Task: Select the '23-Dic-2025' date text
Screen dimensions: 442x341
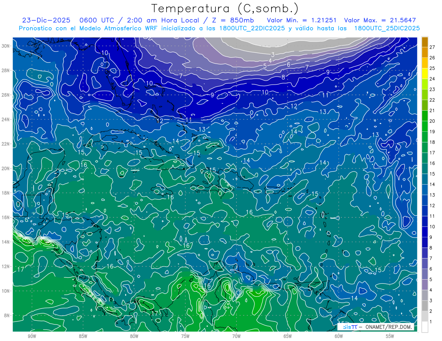Action: [46, 20]
